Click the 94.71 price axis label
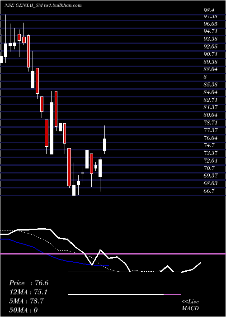The height and width of the screenshot is (317, 226). (x=211, y=31)
